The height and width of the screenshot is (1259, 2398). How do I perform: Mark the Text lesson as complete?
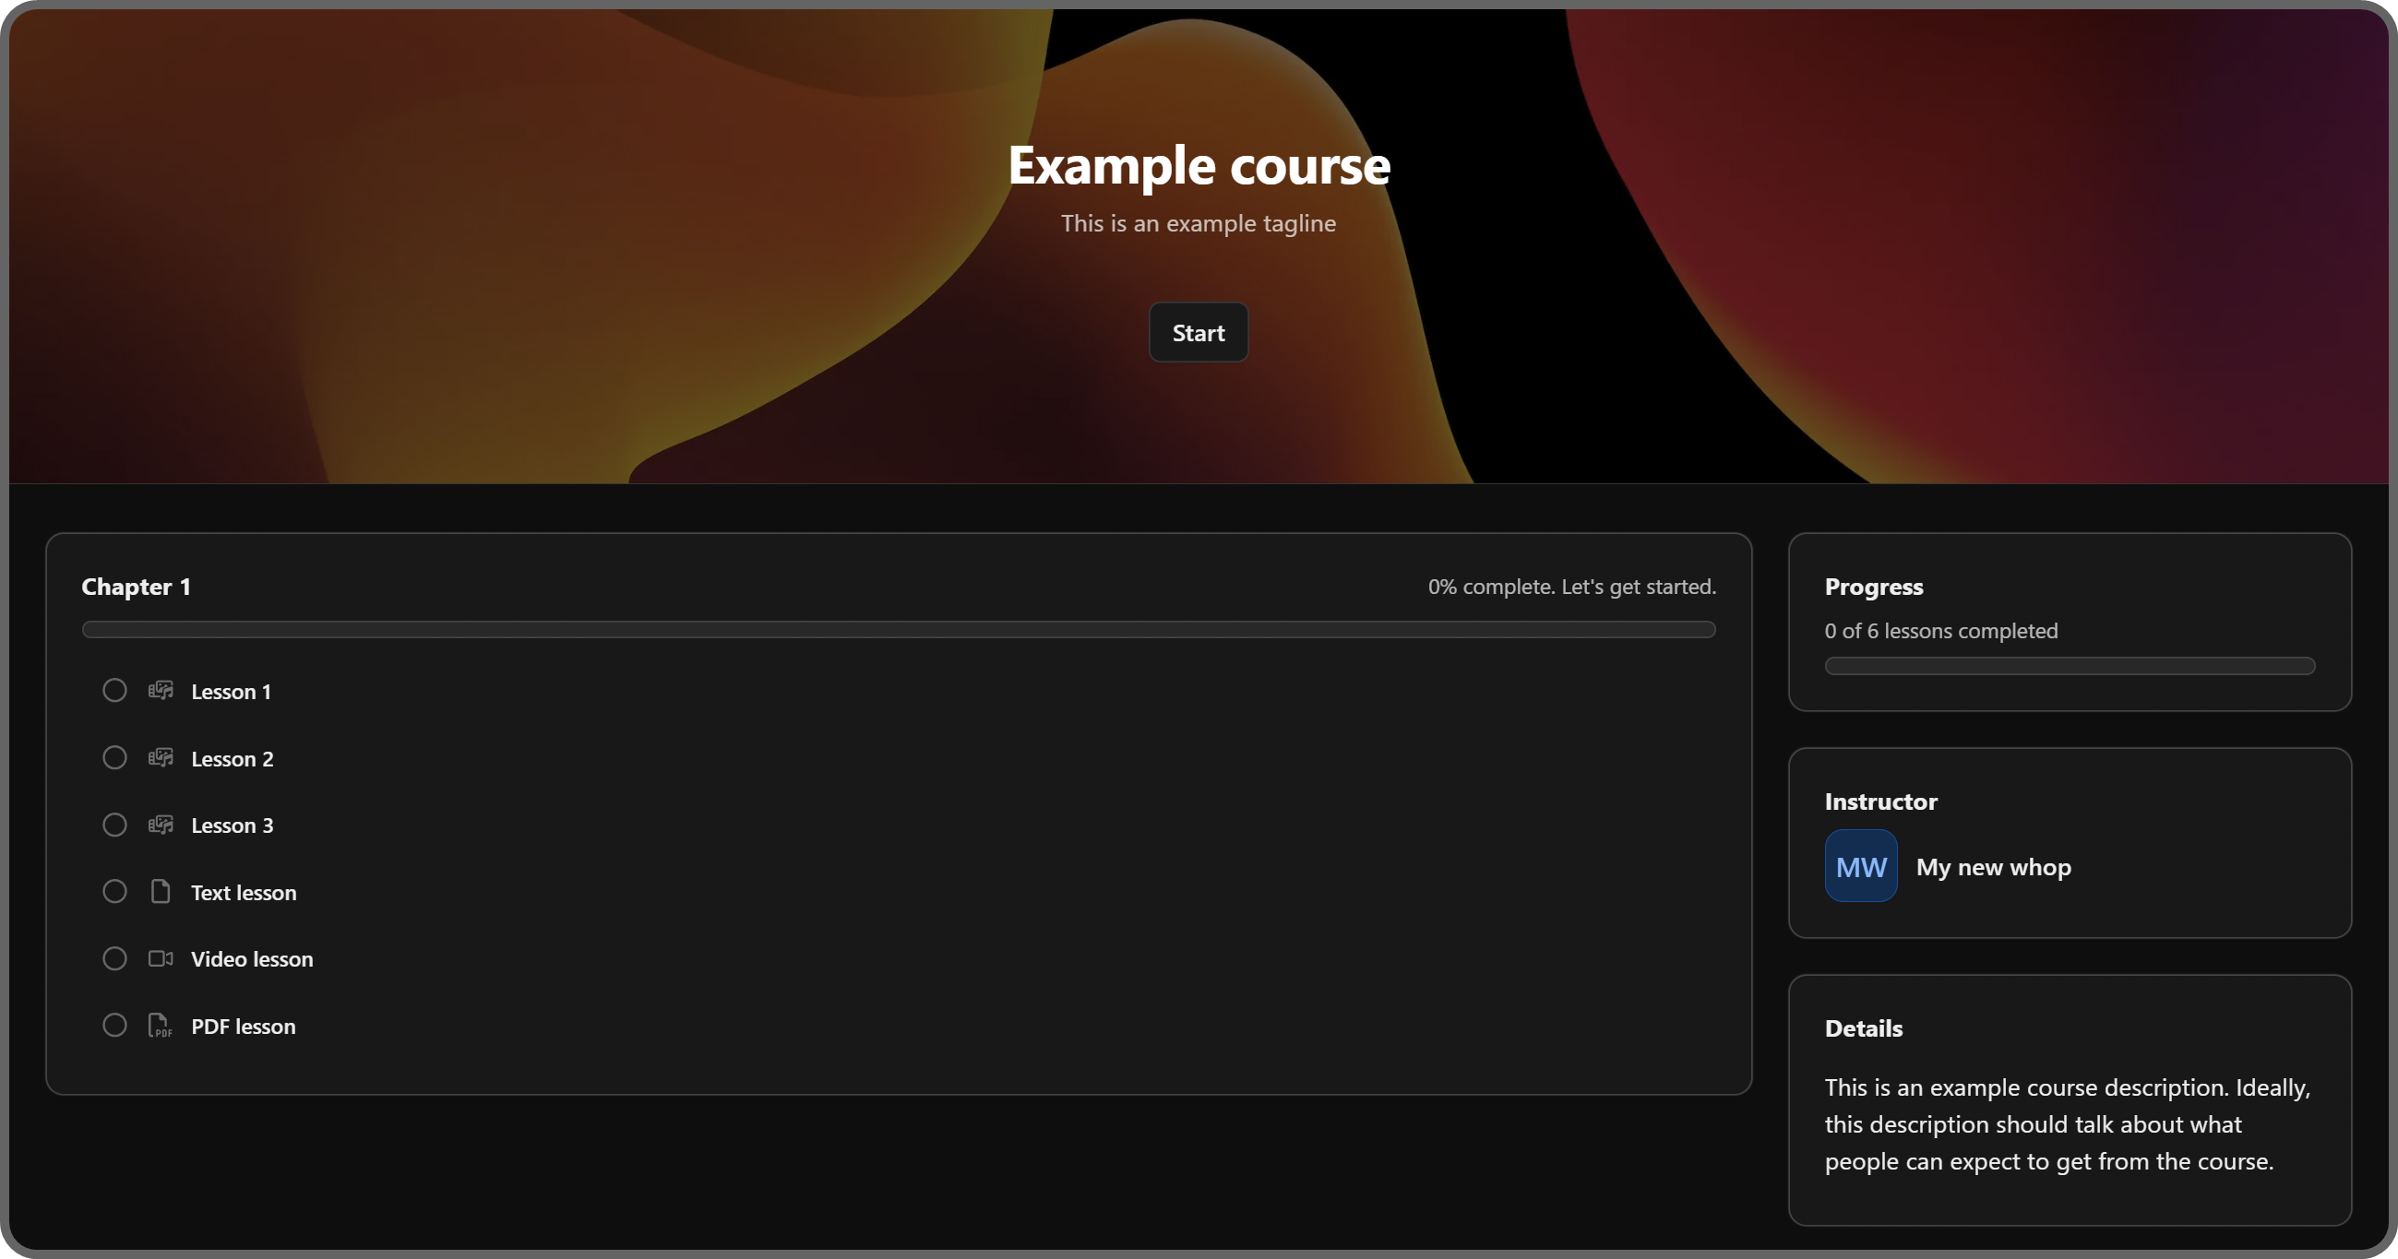tap(114, 890)
